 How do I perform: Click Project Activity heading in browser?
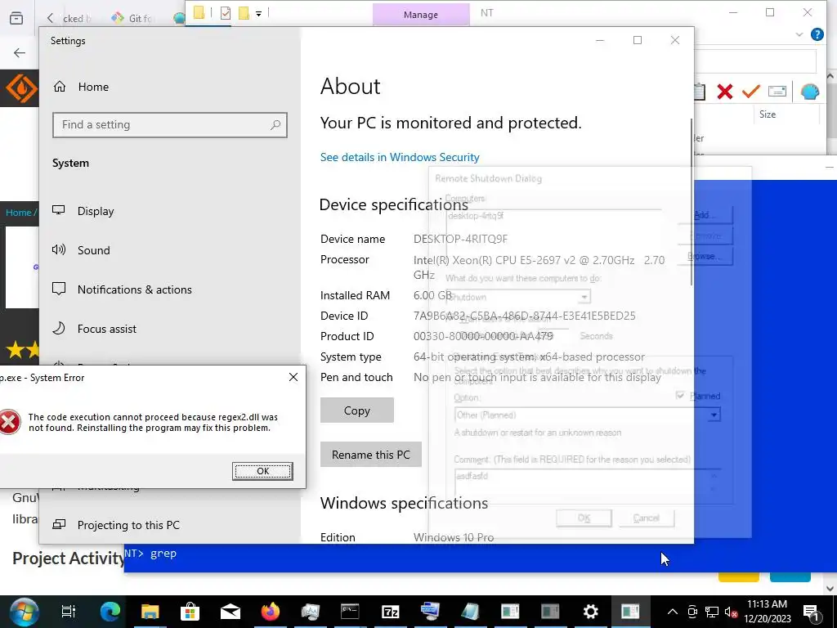69,558
